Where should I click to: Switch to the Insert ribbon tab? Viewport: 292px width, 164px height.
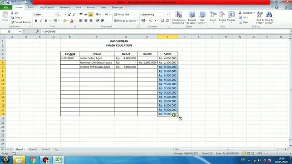coord(31,7)
